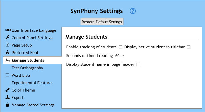Check Display student name in page header
This screenshot has width=205, height=112.
point(138,64)
